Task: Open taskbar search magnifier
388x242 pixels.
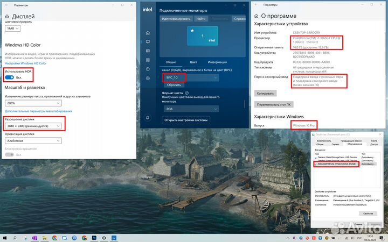Action: (x=15, y=238)
